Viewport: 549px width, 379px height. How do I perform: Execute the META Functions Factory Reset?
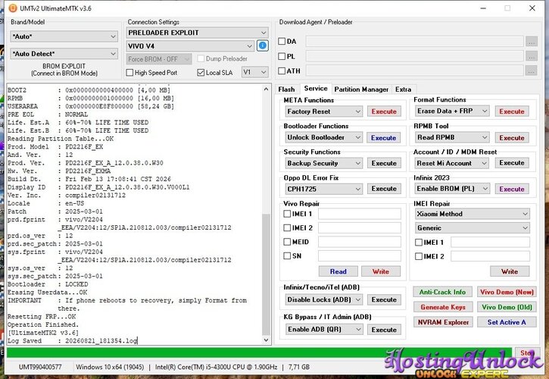384,111
